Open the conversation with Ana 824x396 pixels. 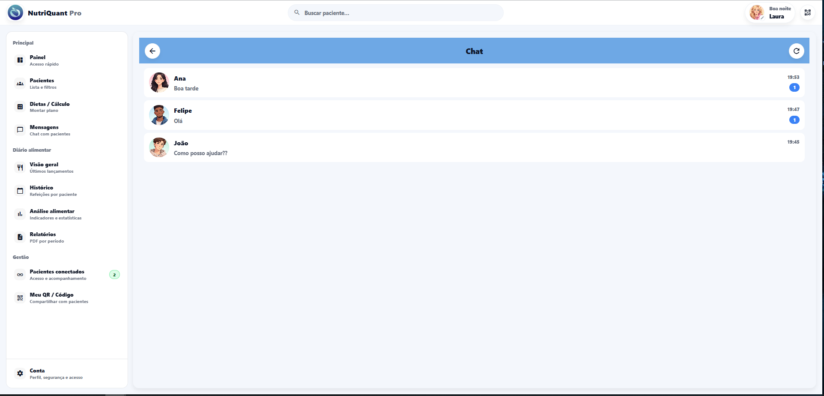coord(474,83)
